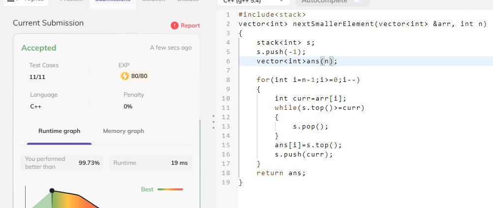493x208 pixels.
Task: Click the ans[i]=s.top(); line
Action: click(308, 145)
